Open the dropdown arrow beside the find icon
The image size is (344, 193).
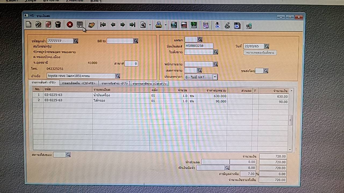[150, 25]
